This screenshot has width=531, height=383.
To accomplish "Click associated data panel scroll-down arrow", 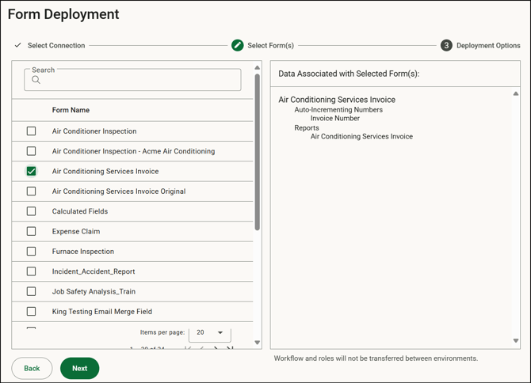I will 516,341.
